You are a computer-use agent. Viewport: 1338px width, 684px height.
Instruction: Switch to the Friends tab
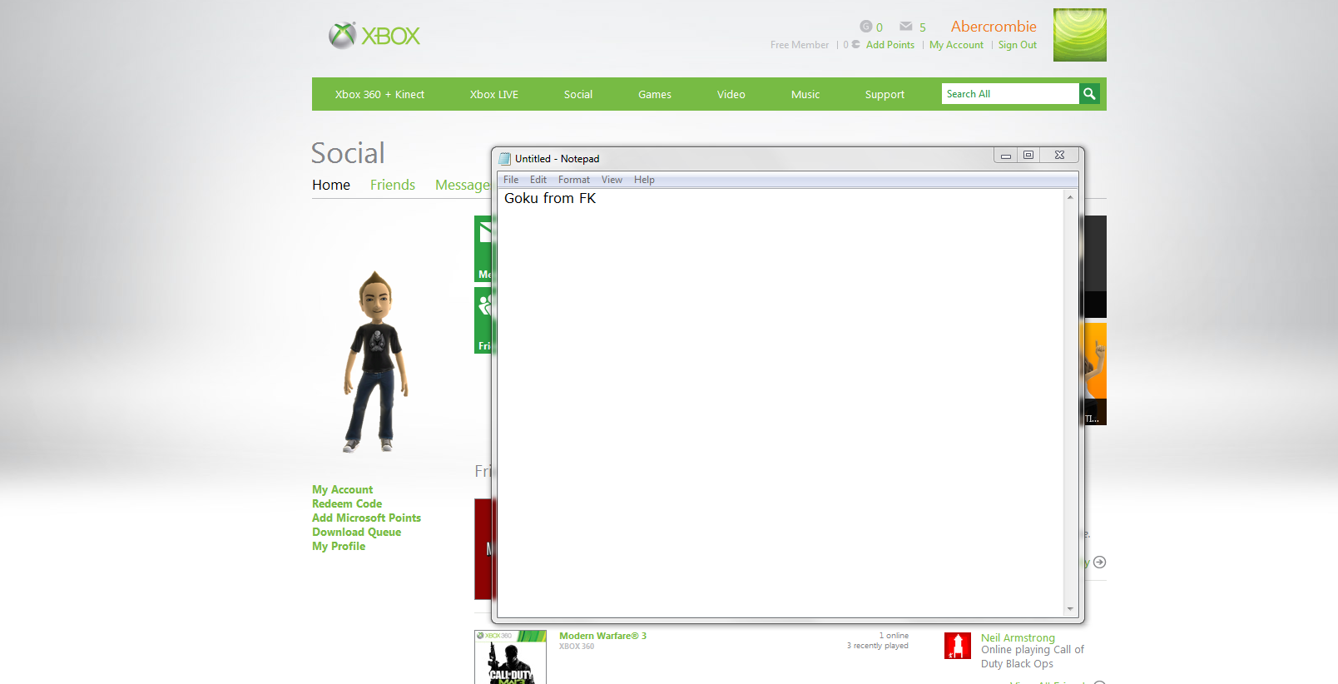point(393,185)
